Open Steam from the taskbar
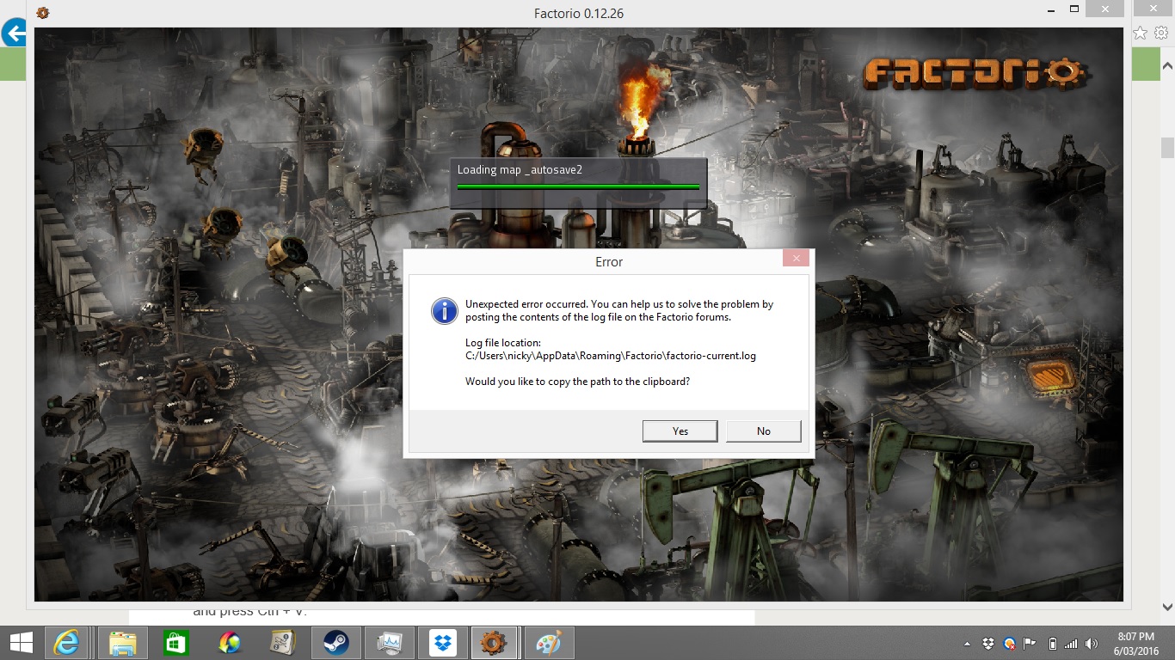The height and width of the screenshot is (660, 1175). 335,643
